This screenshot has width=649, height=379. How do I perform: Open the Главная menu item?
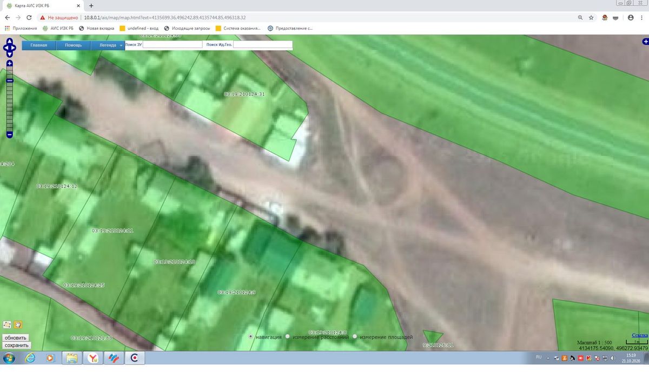[39, 45]
